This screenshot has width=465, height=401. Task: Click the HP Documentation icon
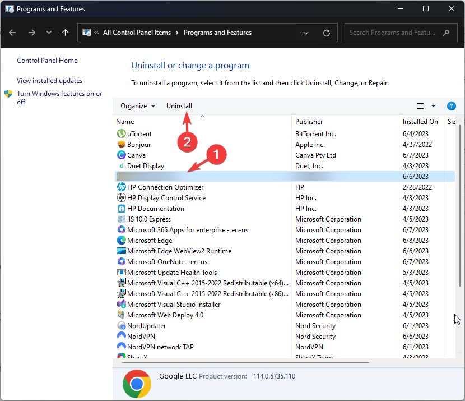[121, 209]
